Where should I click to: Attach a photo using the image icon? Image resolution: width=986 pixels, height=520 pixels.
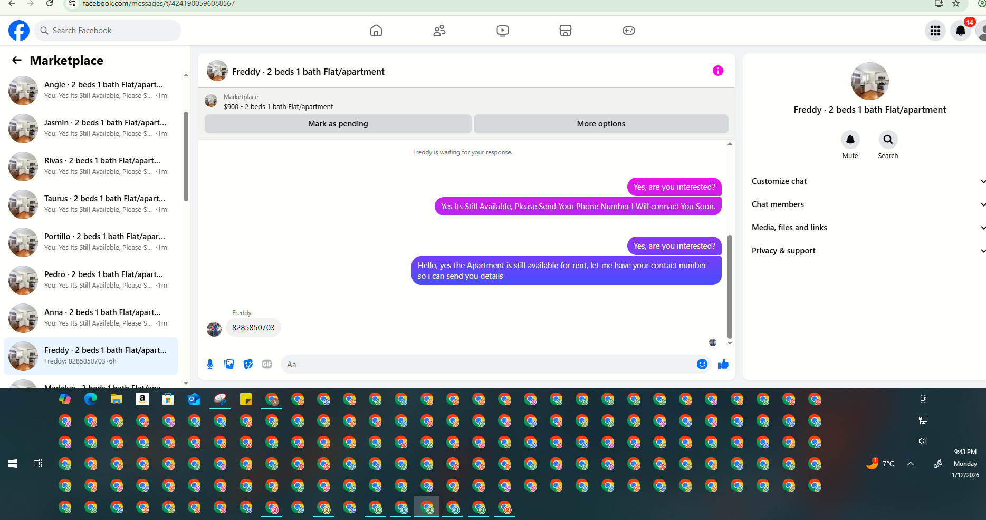coord(229,364)
